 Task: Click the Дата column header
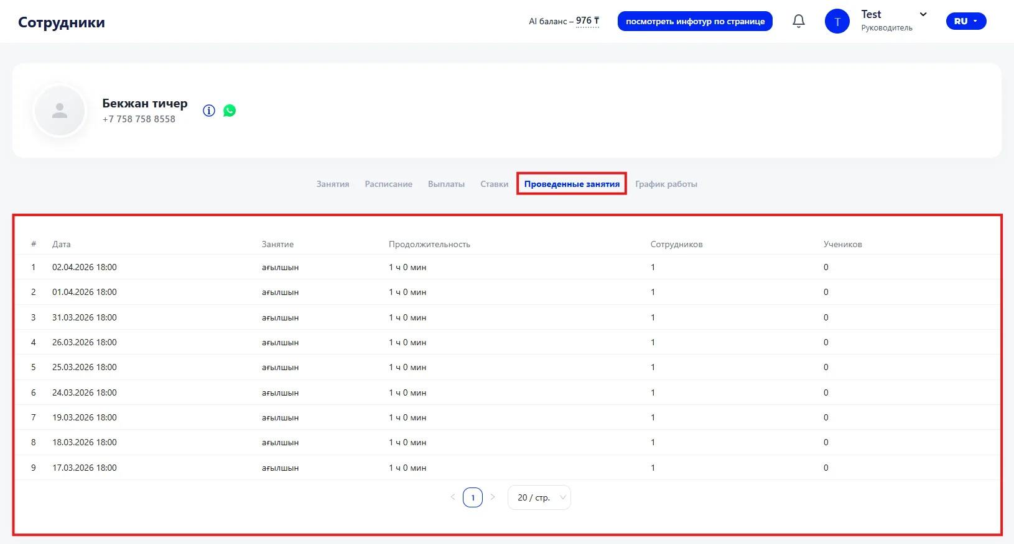coord(62,244)
